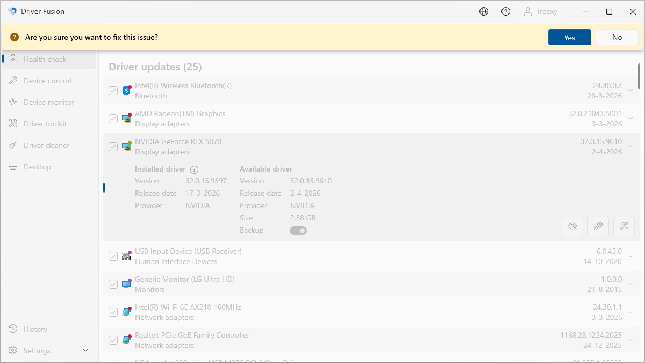Click the globe language icon
This screenshot has width=645, height=363.
484,11
